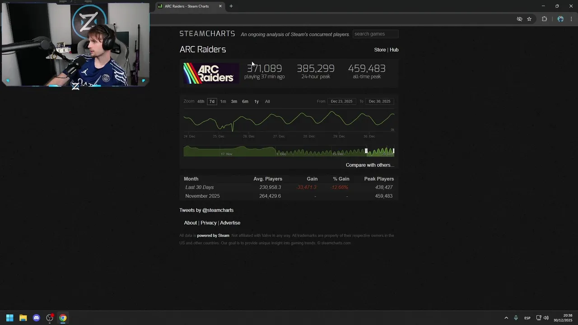Open network settings tray icon
The width and height of the screenshot is (578, 325).
click(x=539, y=318)
